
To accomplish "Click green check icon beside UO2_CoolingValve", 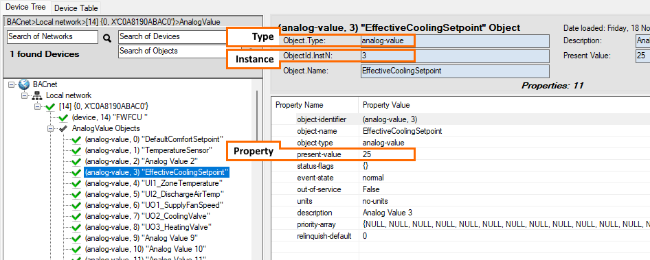I will pyautogui.click(x=76, y=217).
